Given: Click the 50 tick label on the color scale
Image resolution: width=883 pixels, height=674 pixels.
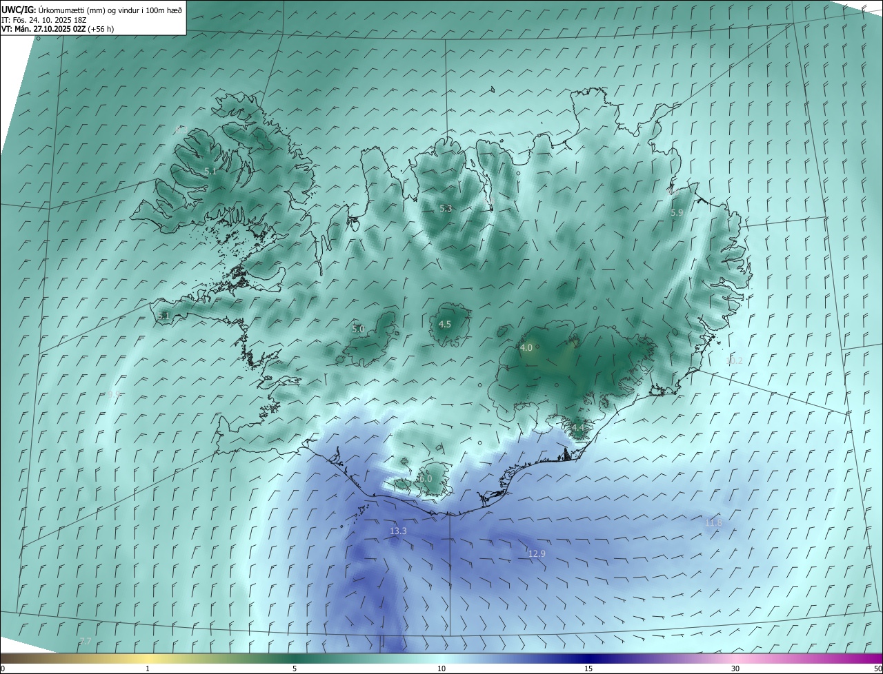Looking at the screenshot, I should (x=877, y=669).
